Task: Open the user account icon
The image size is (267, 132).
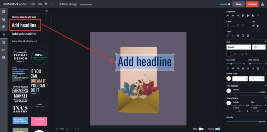Action: pos(262,4)
